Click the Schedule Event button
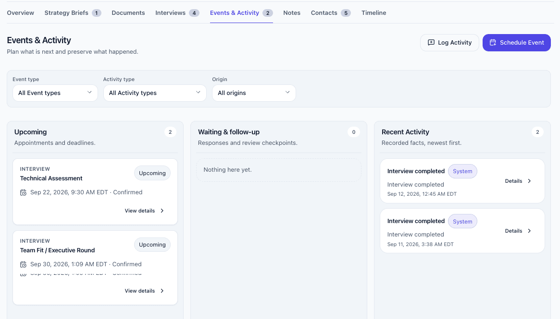Viewport: 560px width, 319px height. coord(516,43)
